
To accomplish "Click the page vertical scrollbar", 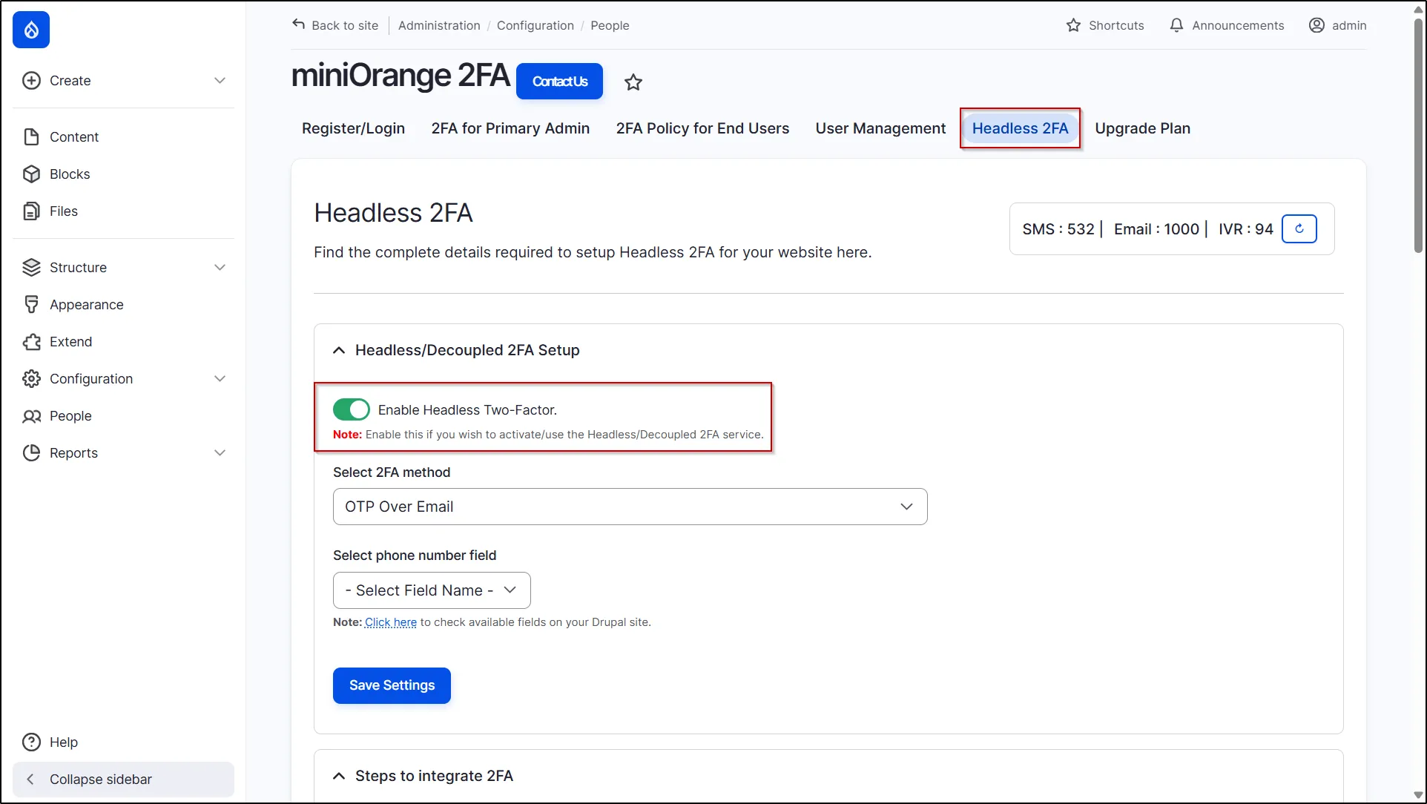I will (x=1419, y=136).
